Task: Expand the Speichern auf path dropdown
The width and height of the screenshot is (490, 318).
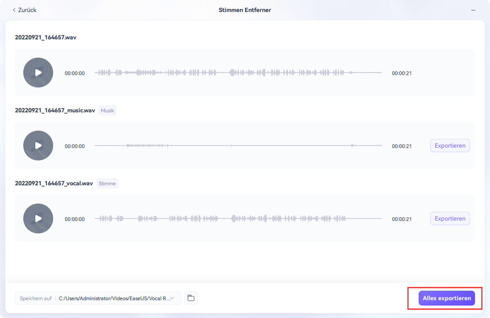Action: point(172,298)
